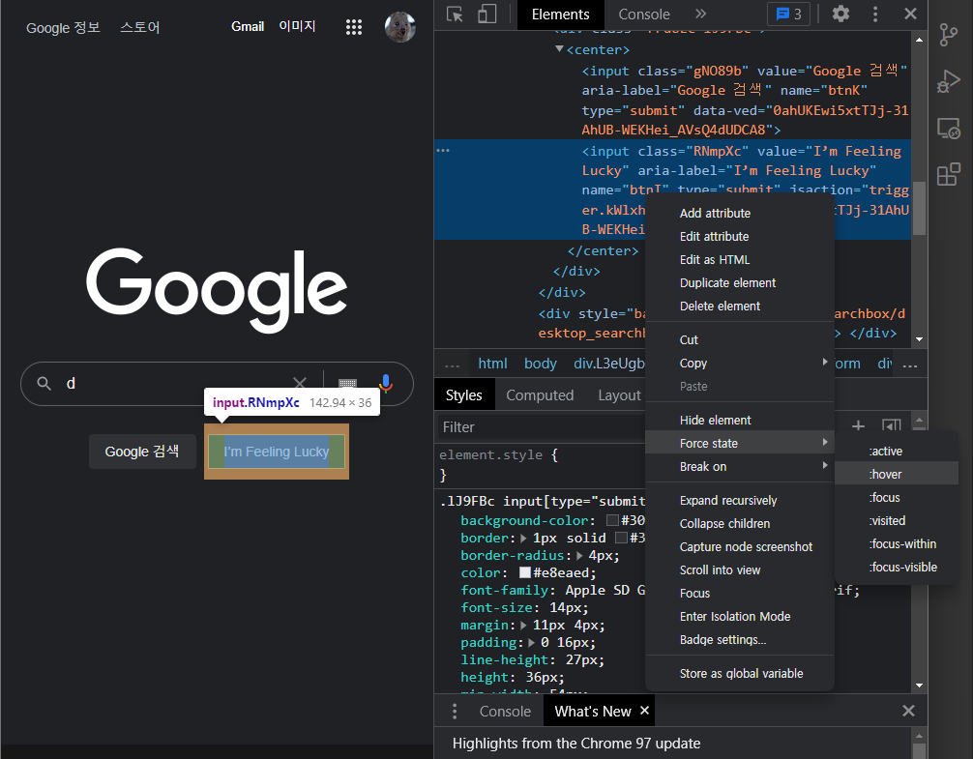Expand the border property triangle
The width and height of the screenshot is (973, 759).
pos(523,539)
